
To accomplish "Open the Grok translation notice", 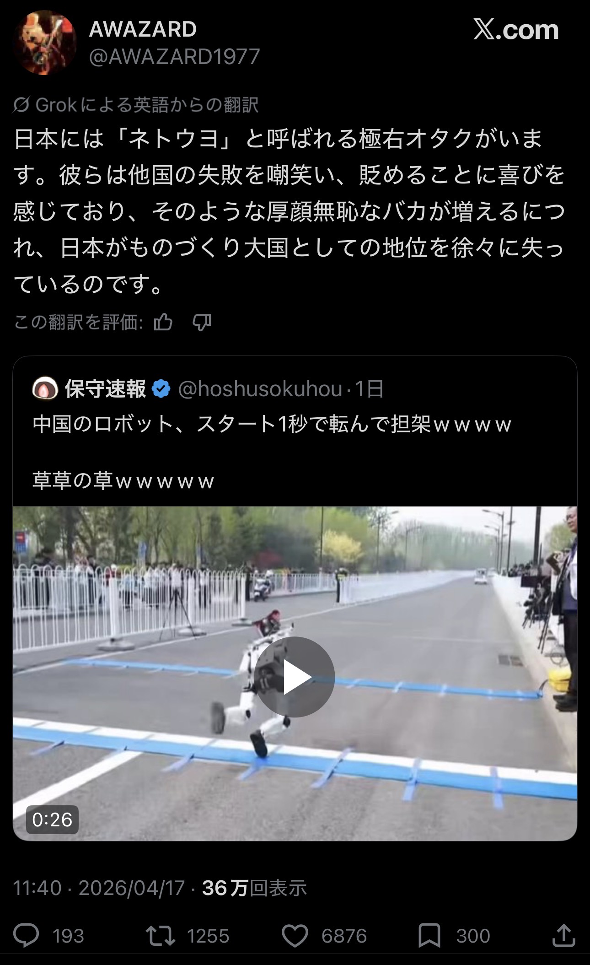I will point(136,105).
